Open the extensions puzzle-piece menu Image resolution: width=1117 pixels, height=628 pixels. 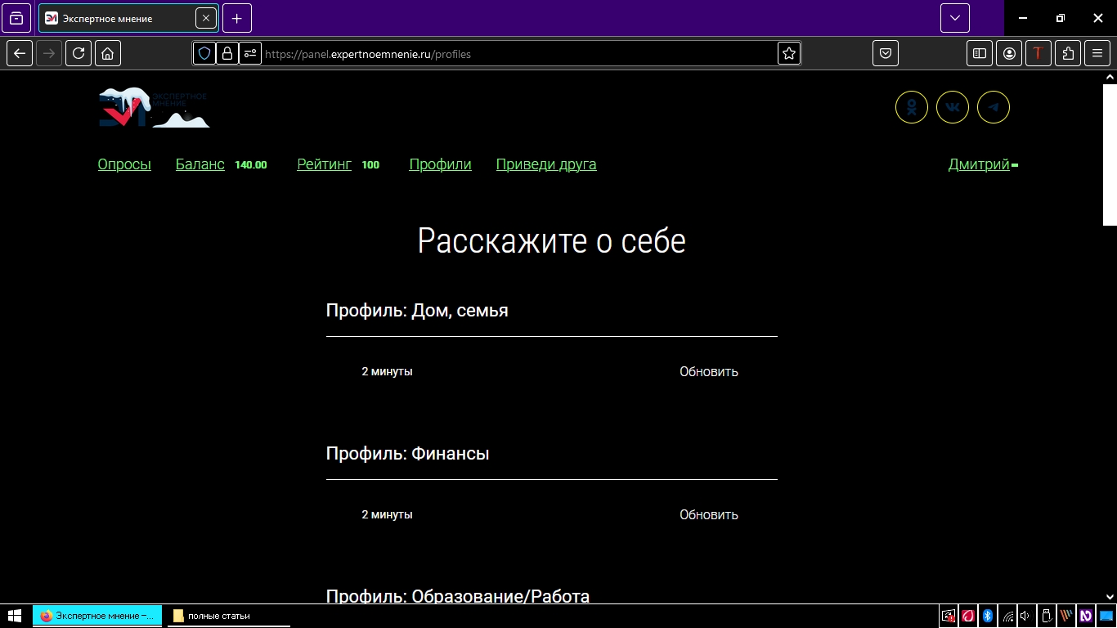coord(1068,53)
